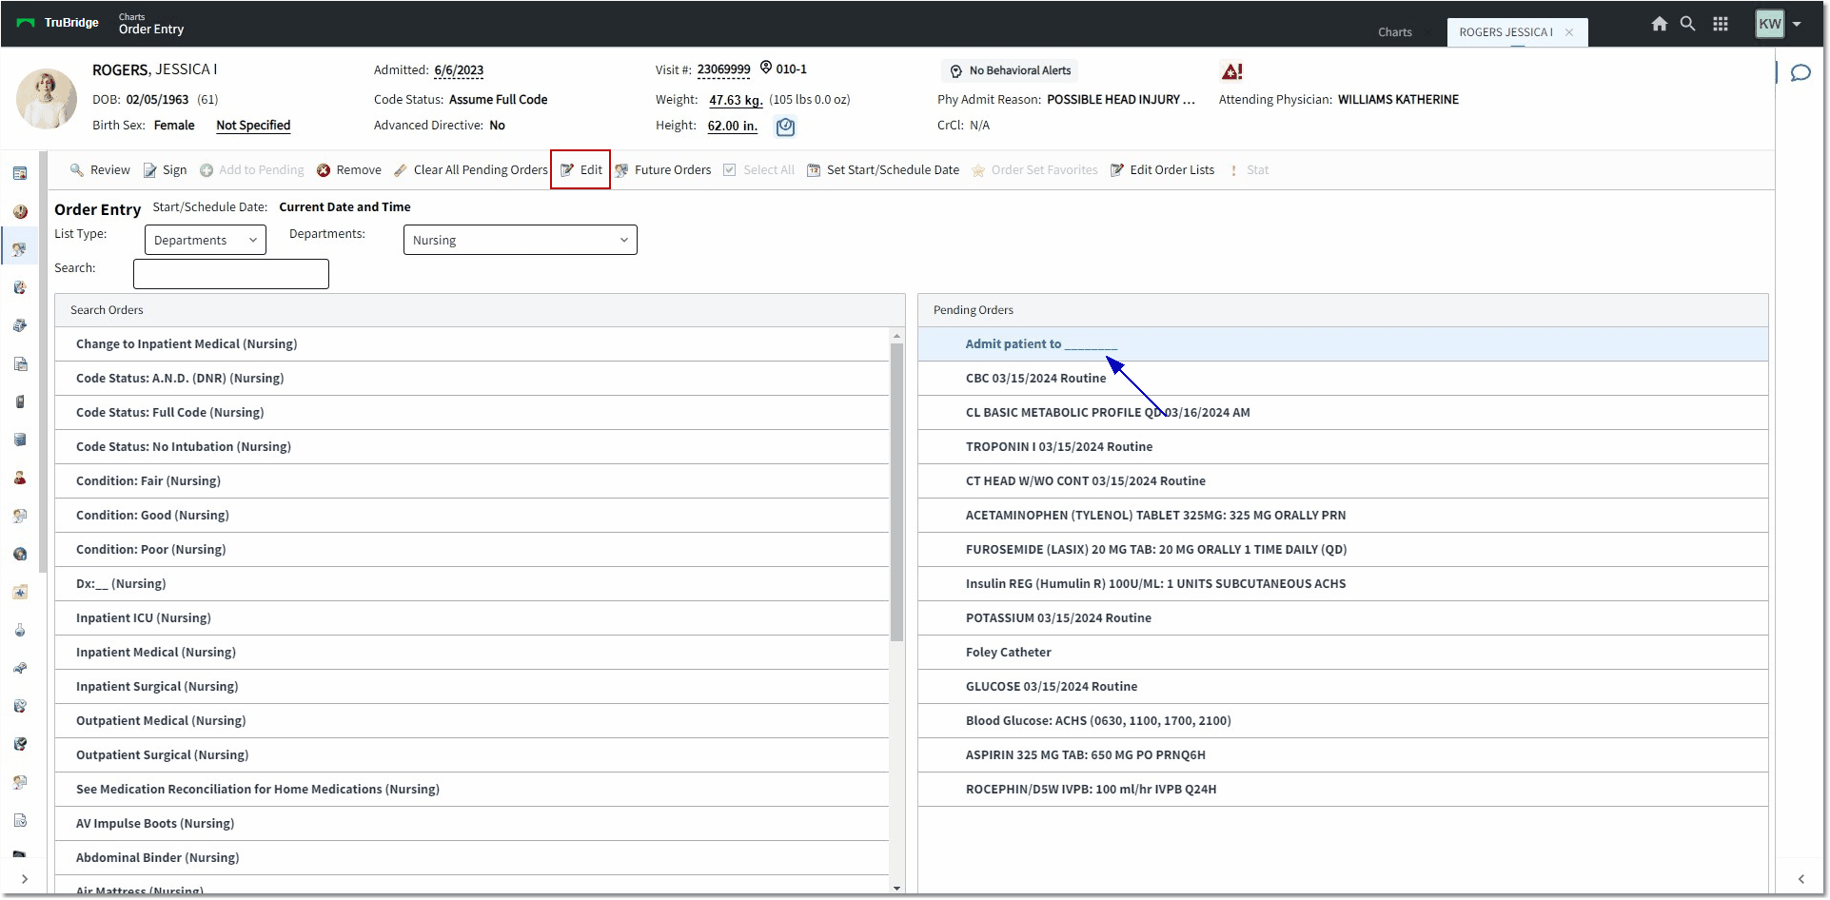Click the height/weight history icon
The height and width of the screenshot is (900, 1830).
(785, 127)
